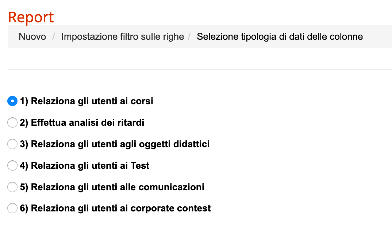Click the '1) Relaziona gli utenti ai corsi' label text

87,101
